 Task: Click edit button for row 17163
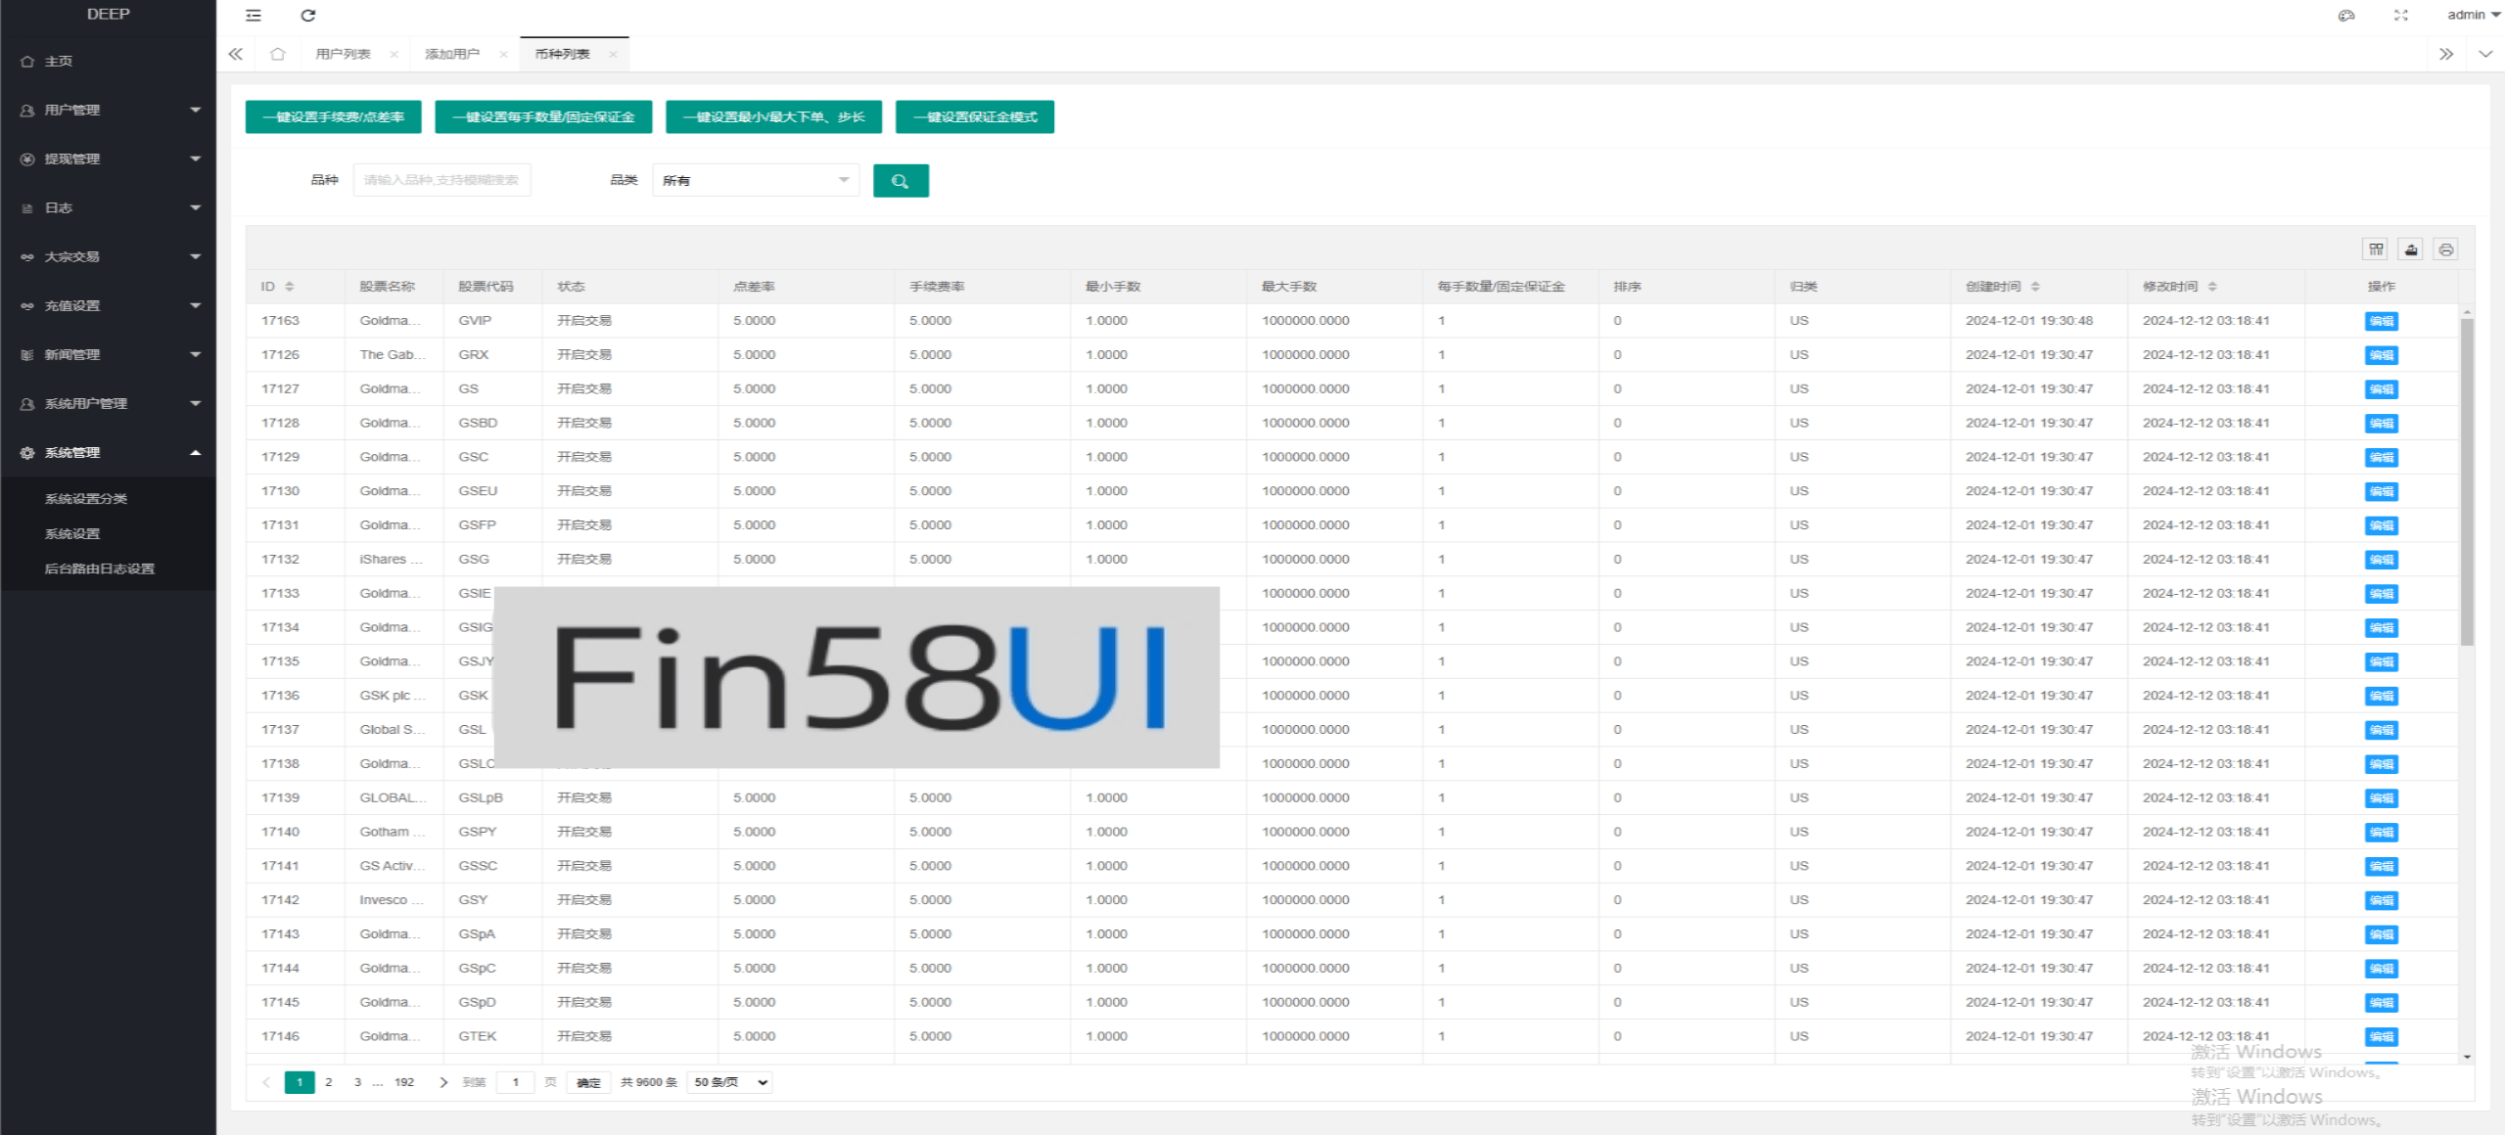tap(2381, 321)
